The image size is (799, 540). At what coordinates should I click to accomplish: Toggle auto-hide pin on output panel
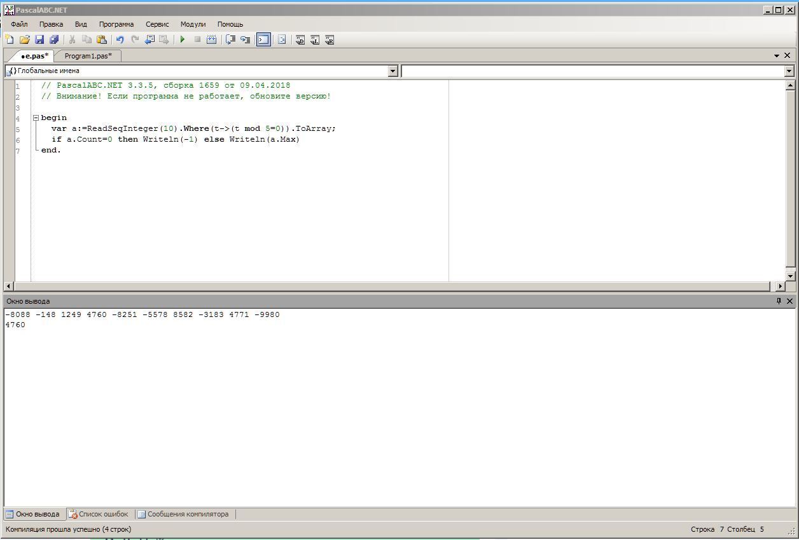[779, 301]
